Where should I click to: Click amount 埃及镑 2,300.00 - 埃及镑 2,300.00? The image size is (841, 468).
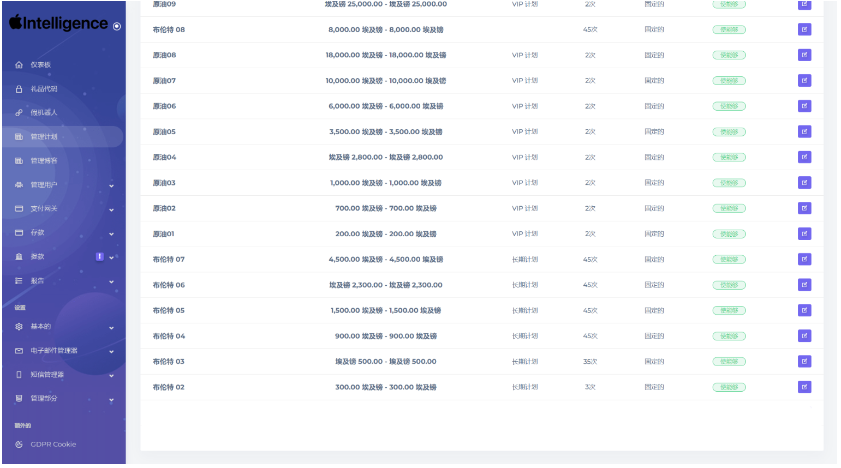386,285
